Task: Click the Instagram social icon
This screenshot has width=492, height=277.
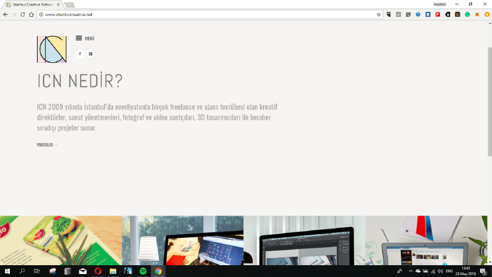Action: point(91,53)
